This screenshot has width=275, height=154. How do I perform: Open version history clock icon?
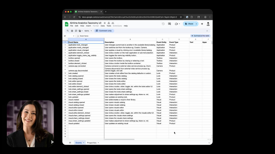[163, 24]
